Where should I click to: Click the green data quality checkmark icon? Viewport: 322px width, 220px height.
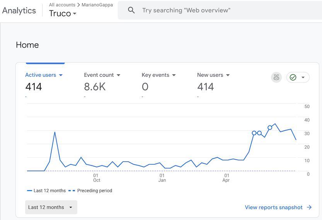click(293, 77)
